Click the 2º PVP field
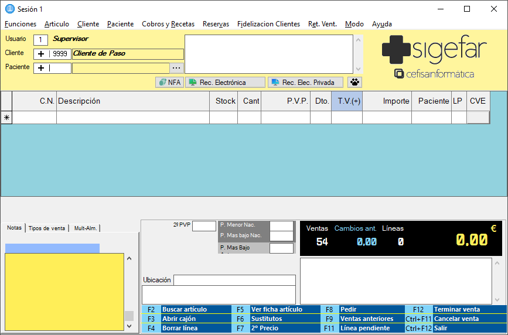Viewport: 508px width, 335px height. point(204,226)
